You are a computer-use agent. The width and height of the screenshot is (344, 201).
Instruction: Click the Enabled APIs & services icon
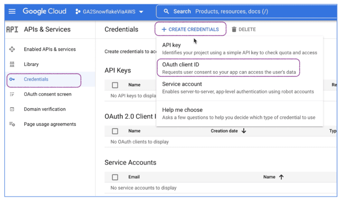[12, 49]
